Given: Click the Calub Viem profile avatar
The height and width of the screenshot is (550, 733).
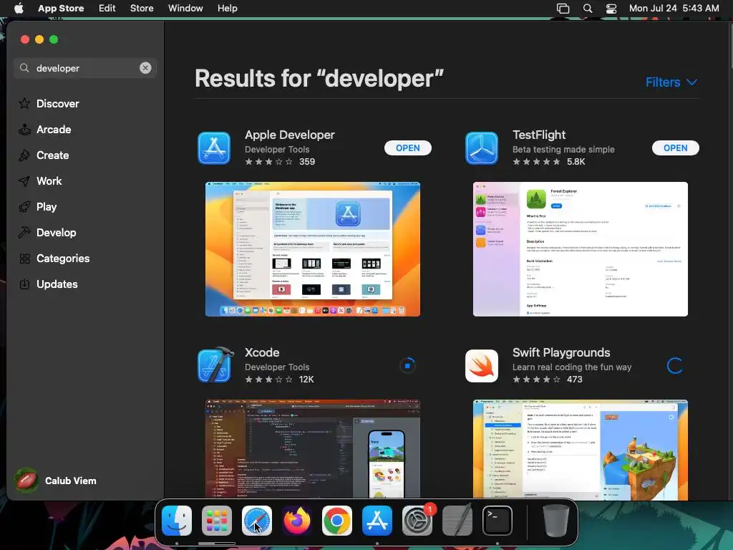Looking at the screenshot, I should tap(26, 481).
